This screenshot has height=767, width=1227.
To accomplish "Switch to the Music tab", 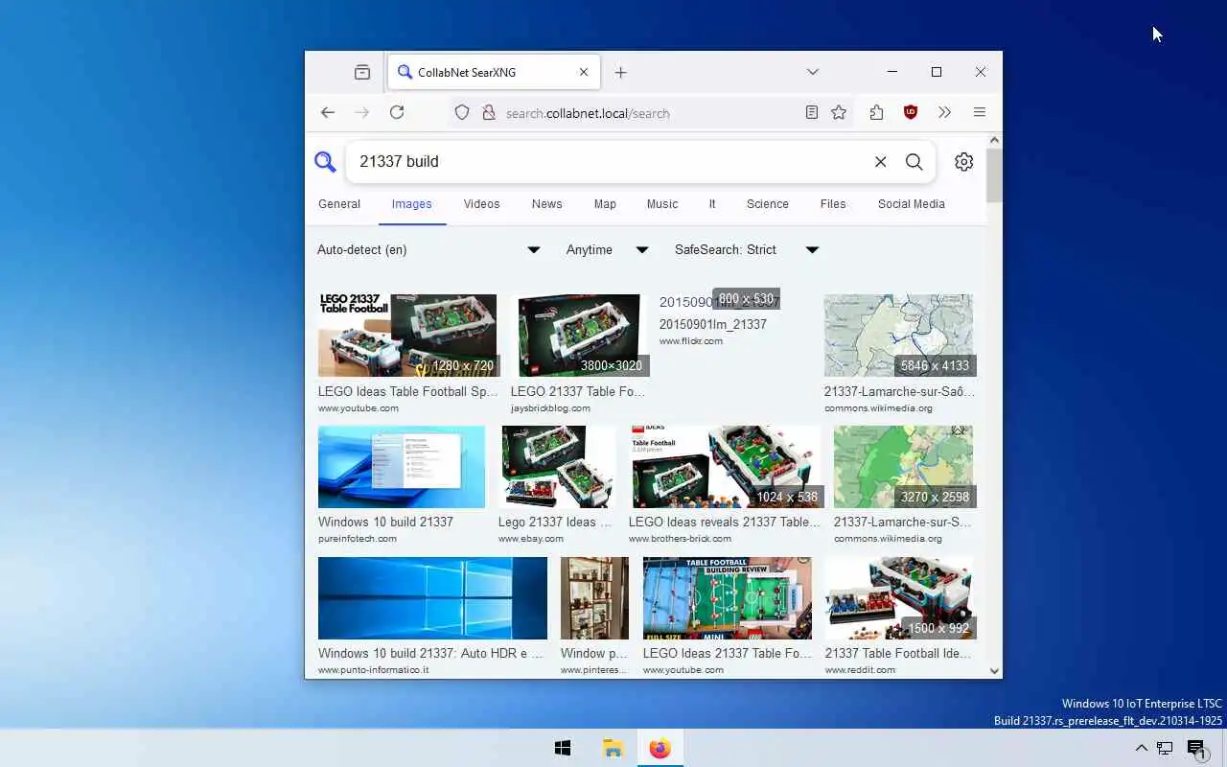I will click(x=662, y=204).
